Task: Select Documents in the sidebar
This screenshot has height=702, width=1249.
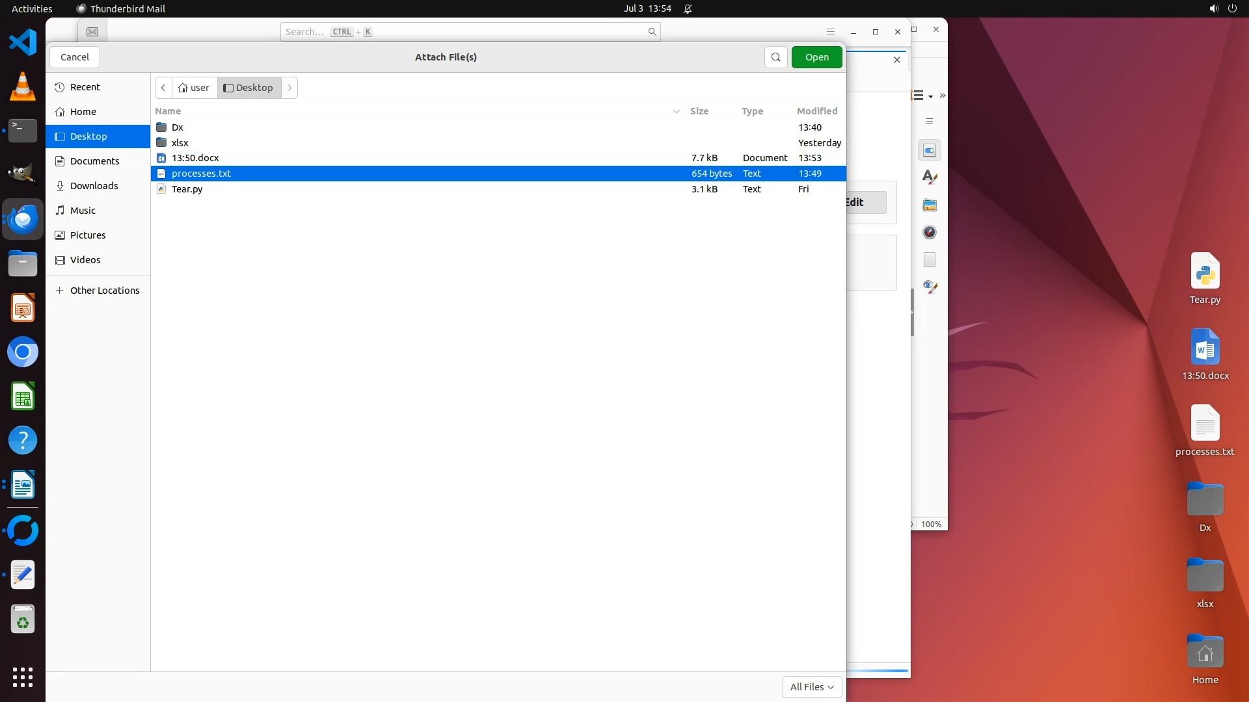Action: click(x=94, y=161)
